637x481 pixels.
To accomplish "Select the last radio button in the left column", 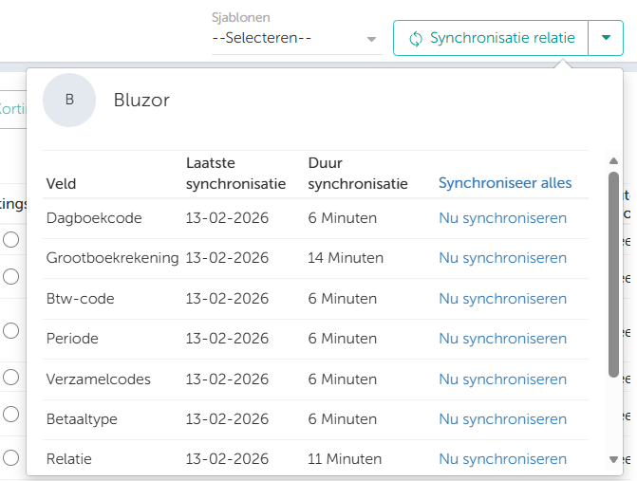I will pyautogui.click(x=10, y=457).
